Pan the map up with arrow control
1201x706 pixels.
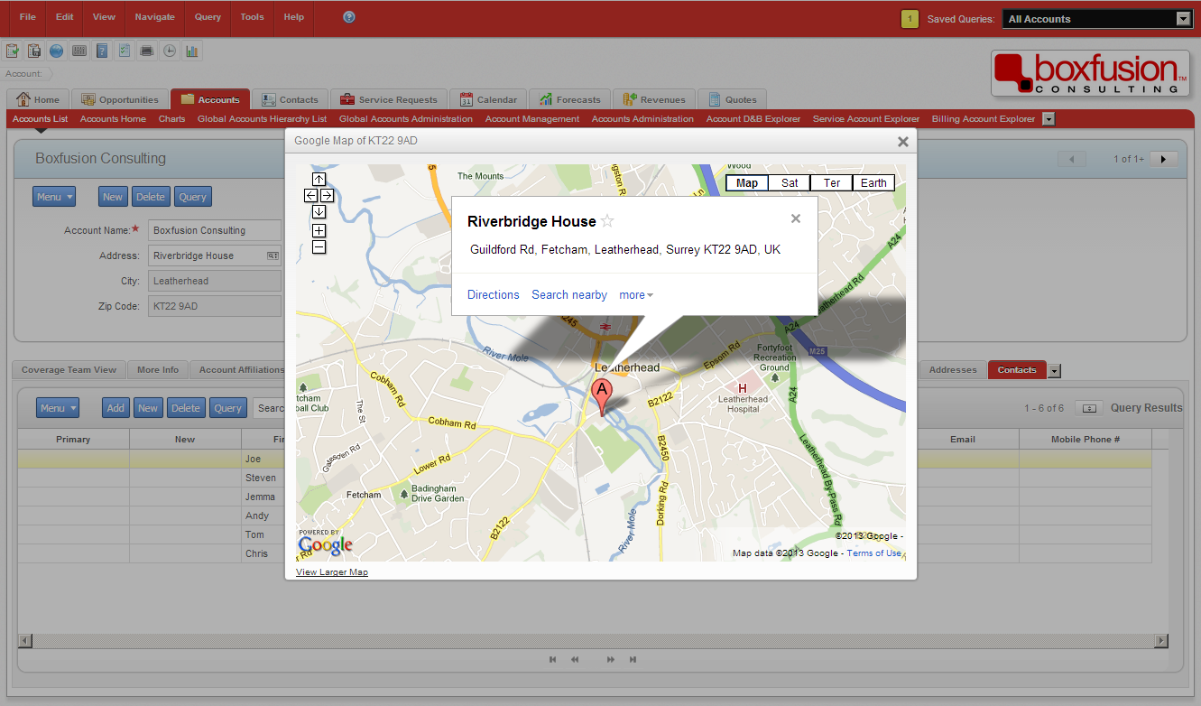click(x=319, y=179)
